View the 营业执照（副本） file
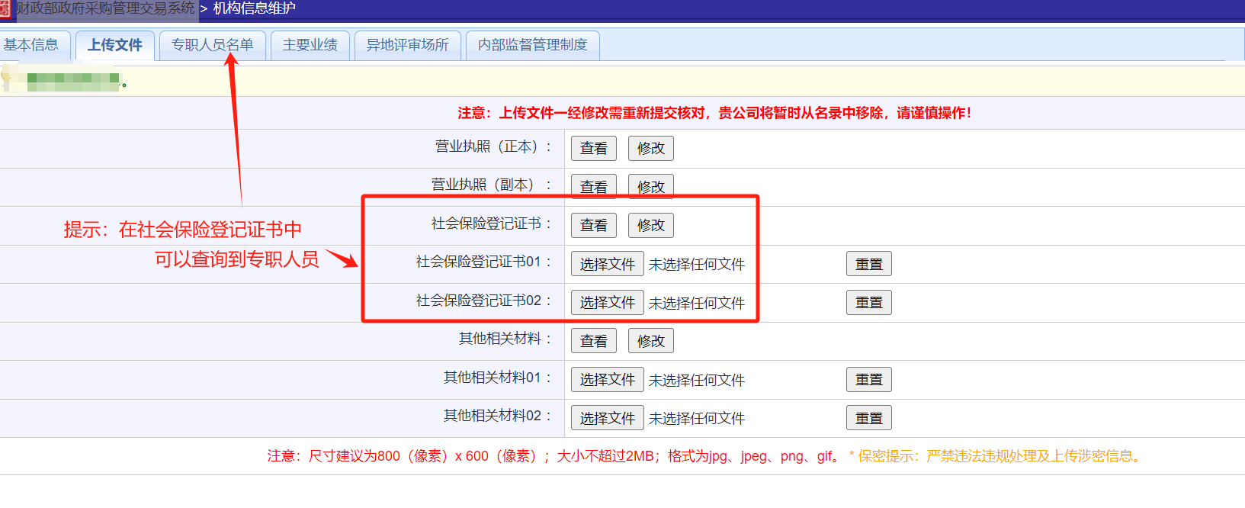 click(x=593, y=187)
